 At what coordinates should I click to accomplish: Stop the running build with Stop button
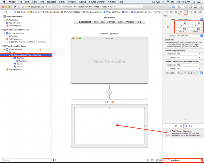coord(23,7)
